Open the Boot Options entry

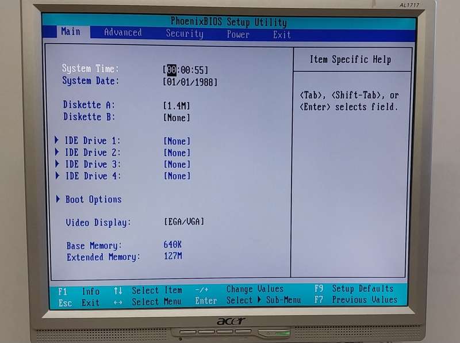93,200
